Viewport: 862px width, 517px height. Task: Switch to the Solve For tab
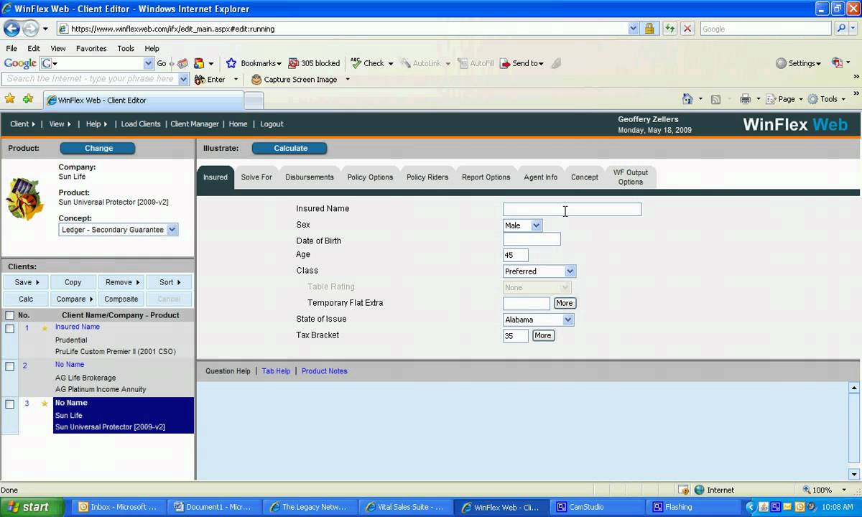click(256, 177)
